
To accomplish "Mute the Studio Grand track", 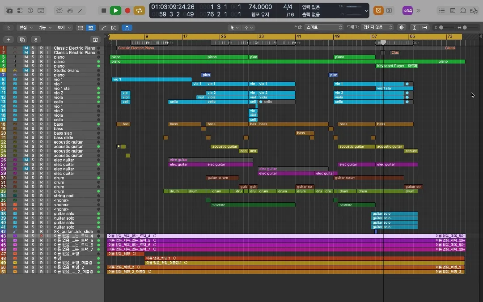I will point(26,71).
